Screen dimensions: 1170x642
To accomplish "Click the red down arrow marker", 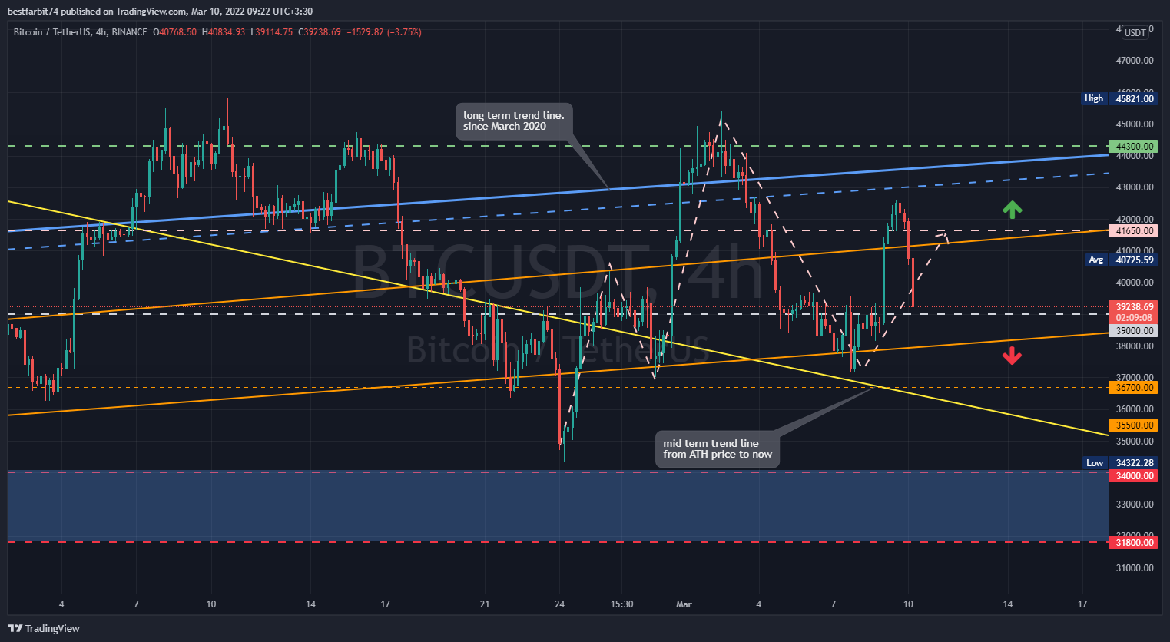I will tap(1012, 356).
